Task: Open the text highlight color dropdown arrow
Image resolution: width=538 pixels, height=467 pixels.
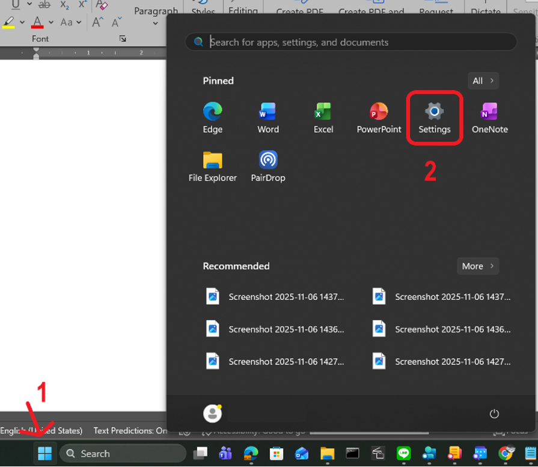Action: click(22, 23)
